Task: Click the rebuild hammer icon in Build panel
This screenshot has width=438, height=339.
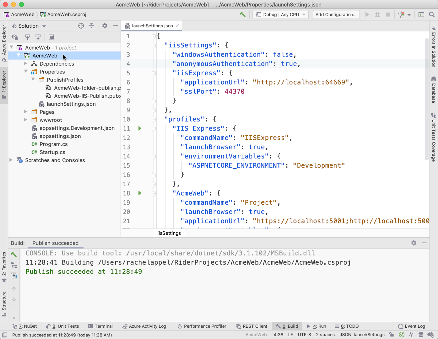Action: (14, 254)
